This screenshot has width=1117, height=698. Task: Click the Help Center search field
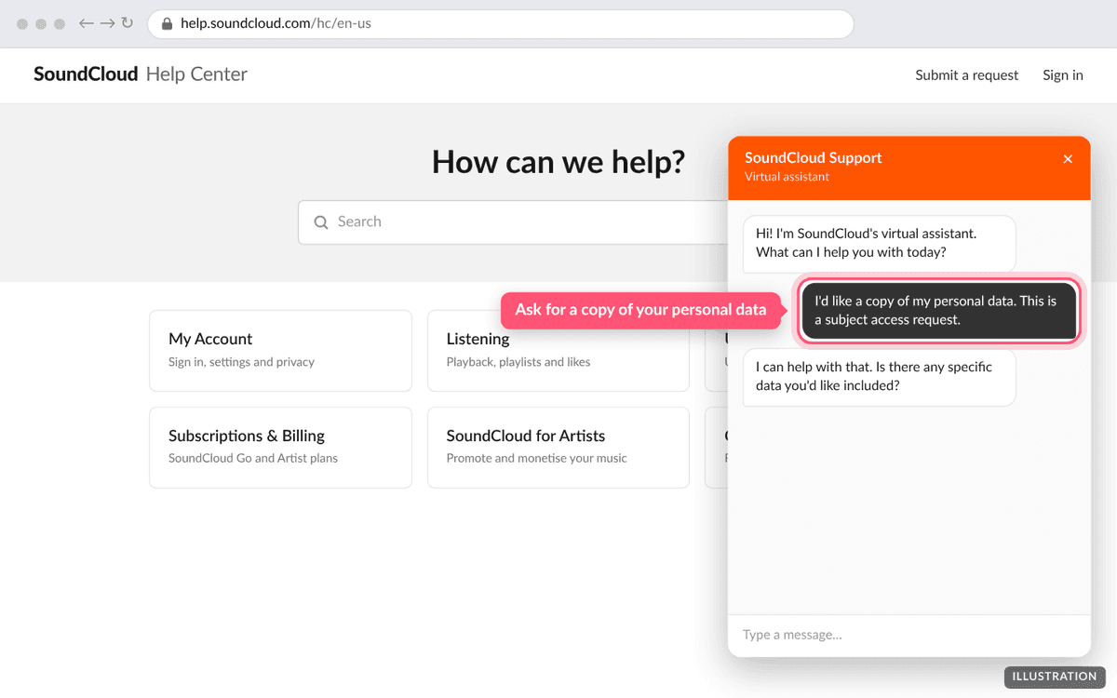pyautogui.click(x=512, y=222)
